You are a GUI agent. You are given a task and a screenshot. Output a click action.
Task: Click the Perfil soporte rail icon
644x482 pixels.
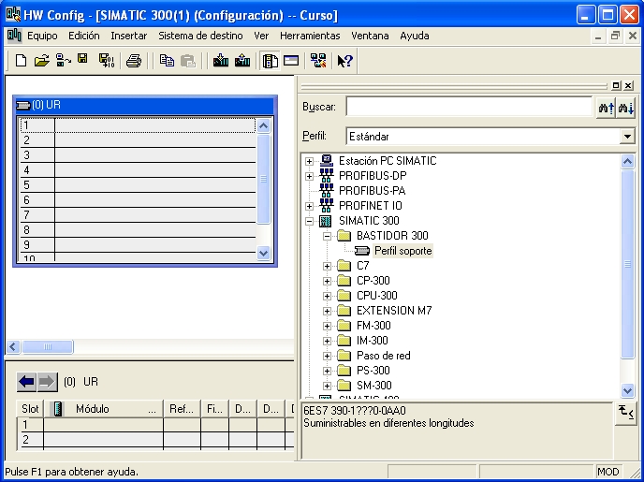pos(362,251)
